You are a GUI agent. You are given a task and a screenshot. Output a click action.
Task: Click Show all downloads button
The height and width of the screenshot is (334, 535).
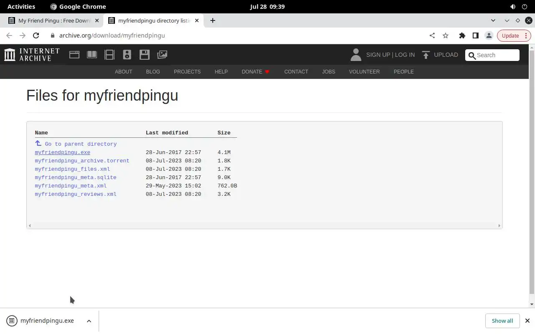[502, 321]
